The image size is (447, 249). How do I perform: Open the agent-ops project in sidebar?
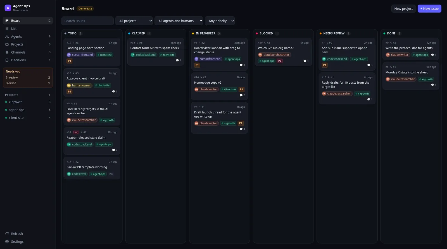point(28,110)
